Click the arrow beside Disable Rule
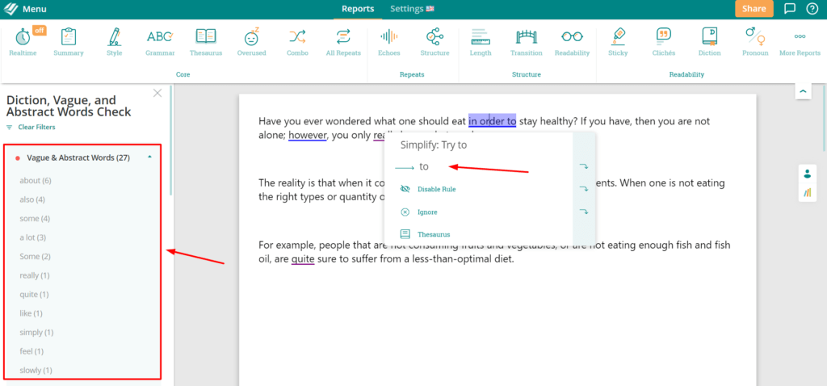827x386 pixels. 583,189
